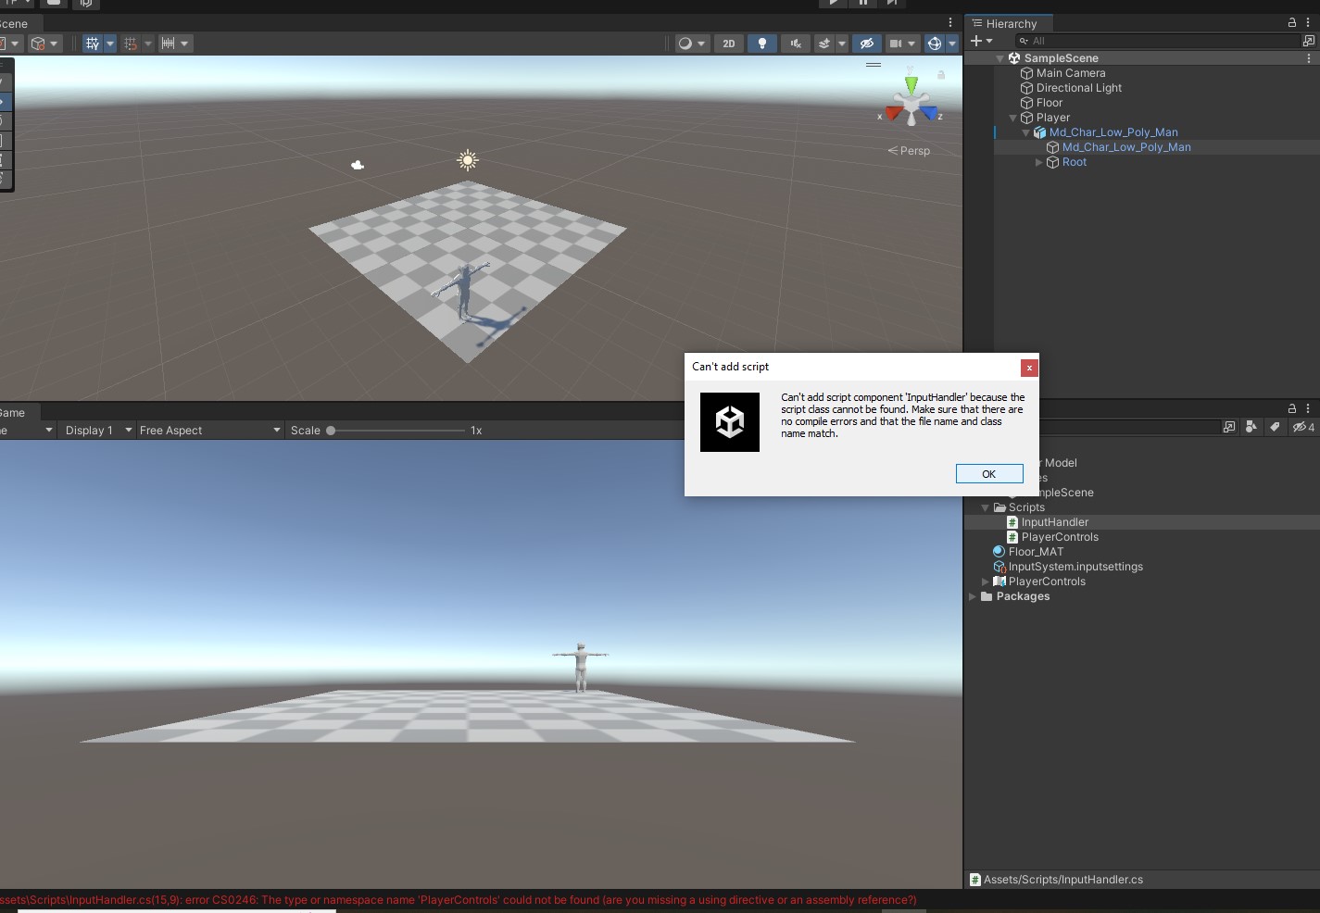Click Search by Label tag icon
1320x913 pixels.
click(1275, 427)
